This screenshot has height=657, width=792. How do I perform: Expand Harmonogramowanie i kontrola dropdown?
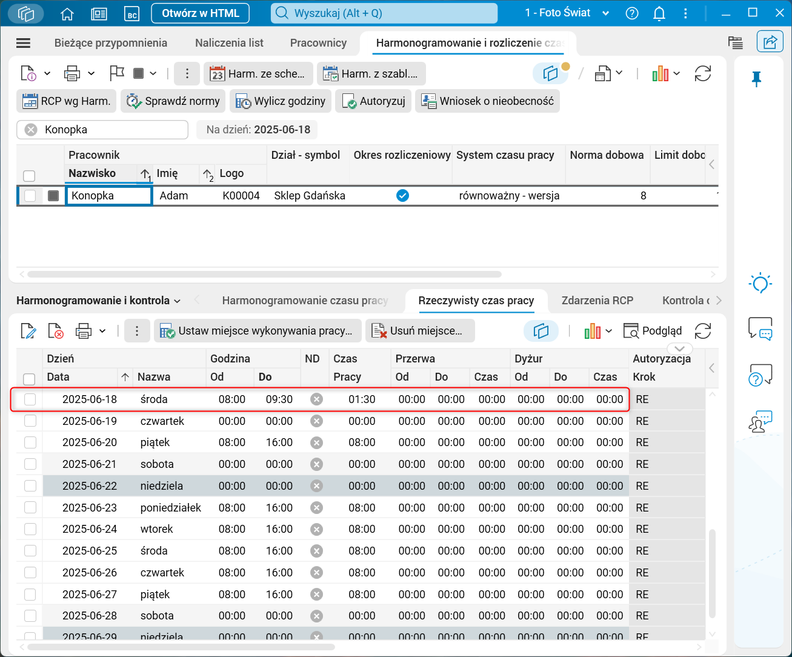point(177,301)
